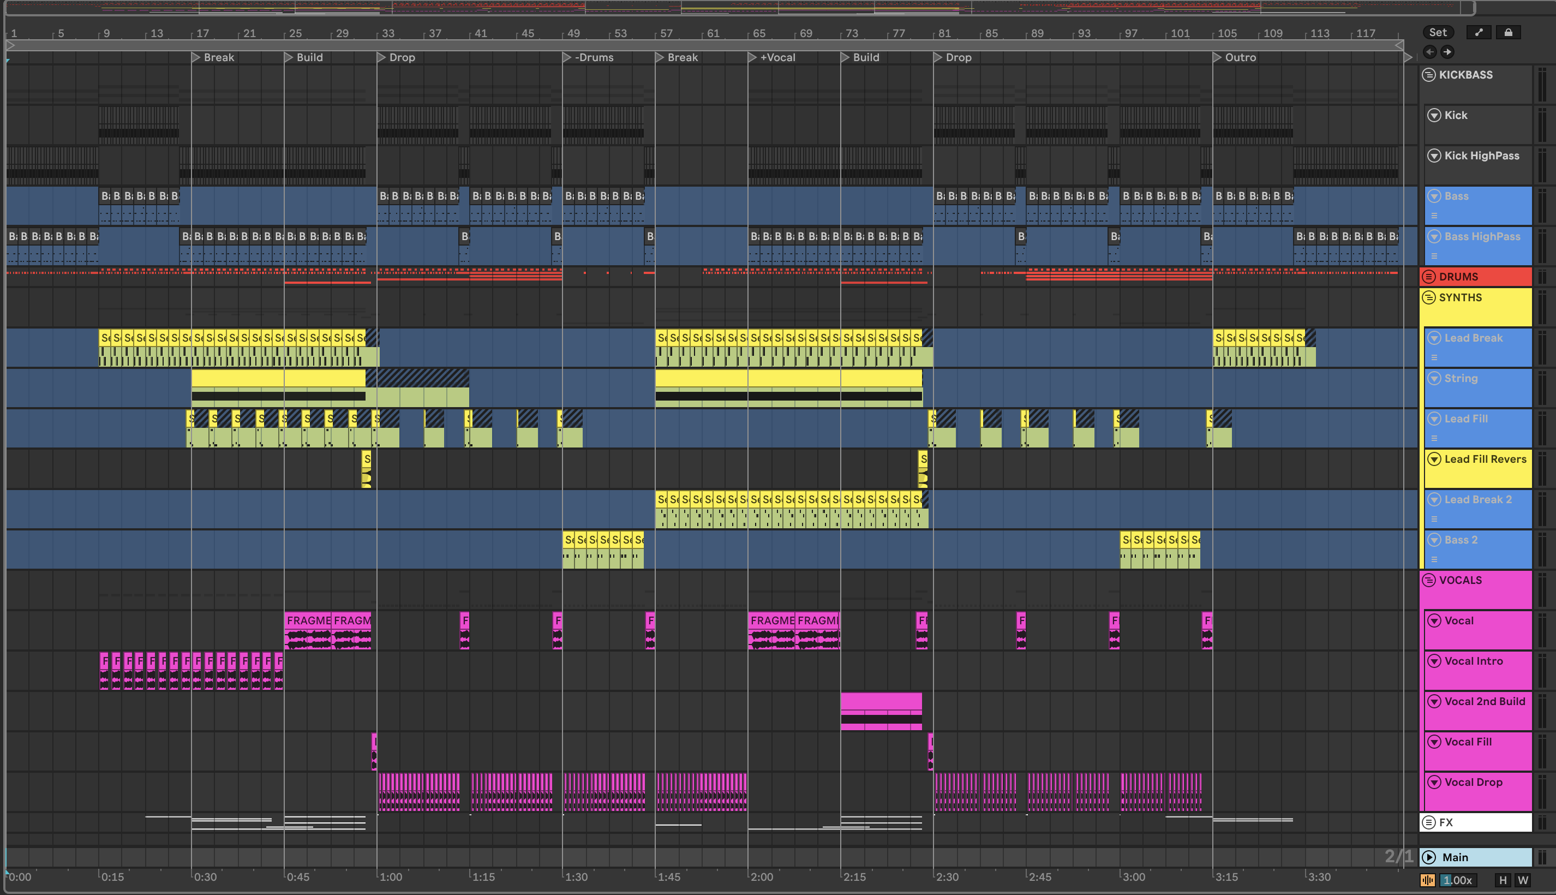Toggle the H optimize height button
Image resolution: width=1556 pixels, height=895 pixels.
pos(1503,880)
